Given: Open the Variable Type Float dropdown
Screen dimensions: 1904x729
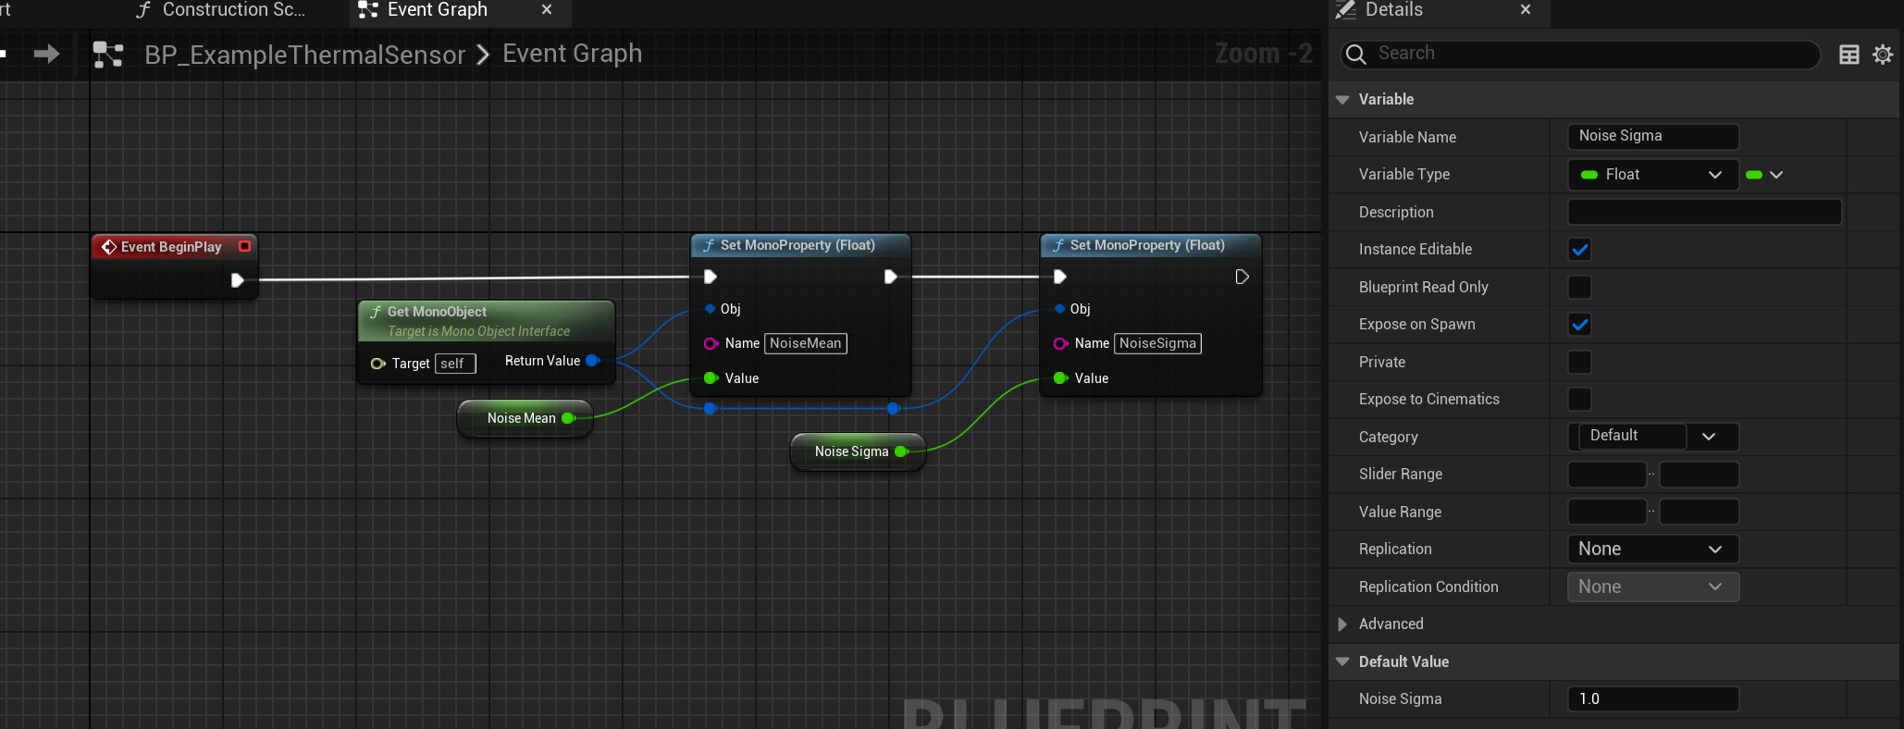Looking at the screenshot, I should pyautogui.click(x=1652, y=175).
